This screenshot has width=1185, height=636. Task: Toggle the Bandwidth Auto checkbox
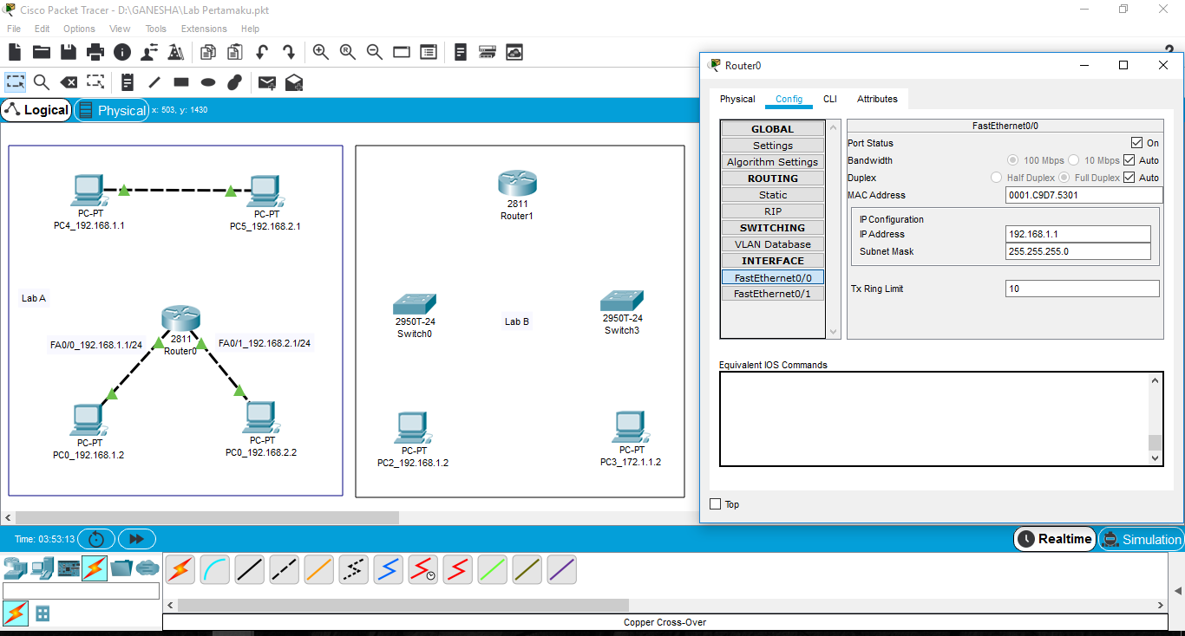[1129, 160]
